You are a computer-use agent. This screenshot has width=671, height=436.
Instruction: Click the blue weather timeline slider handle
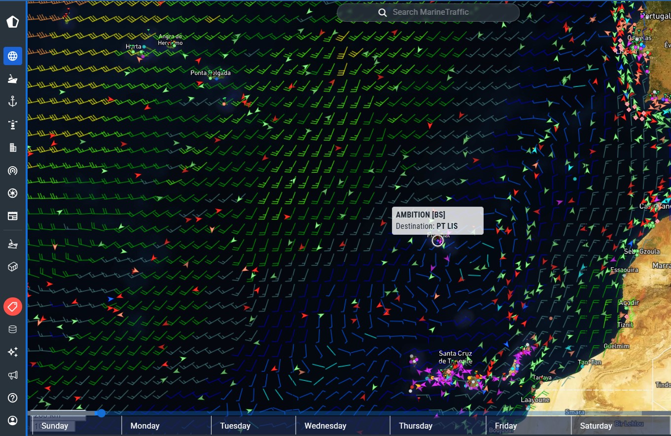point(101,413)
